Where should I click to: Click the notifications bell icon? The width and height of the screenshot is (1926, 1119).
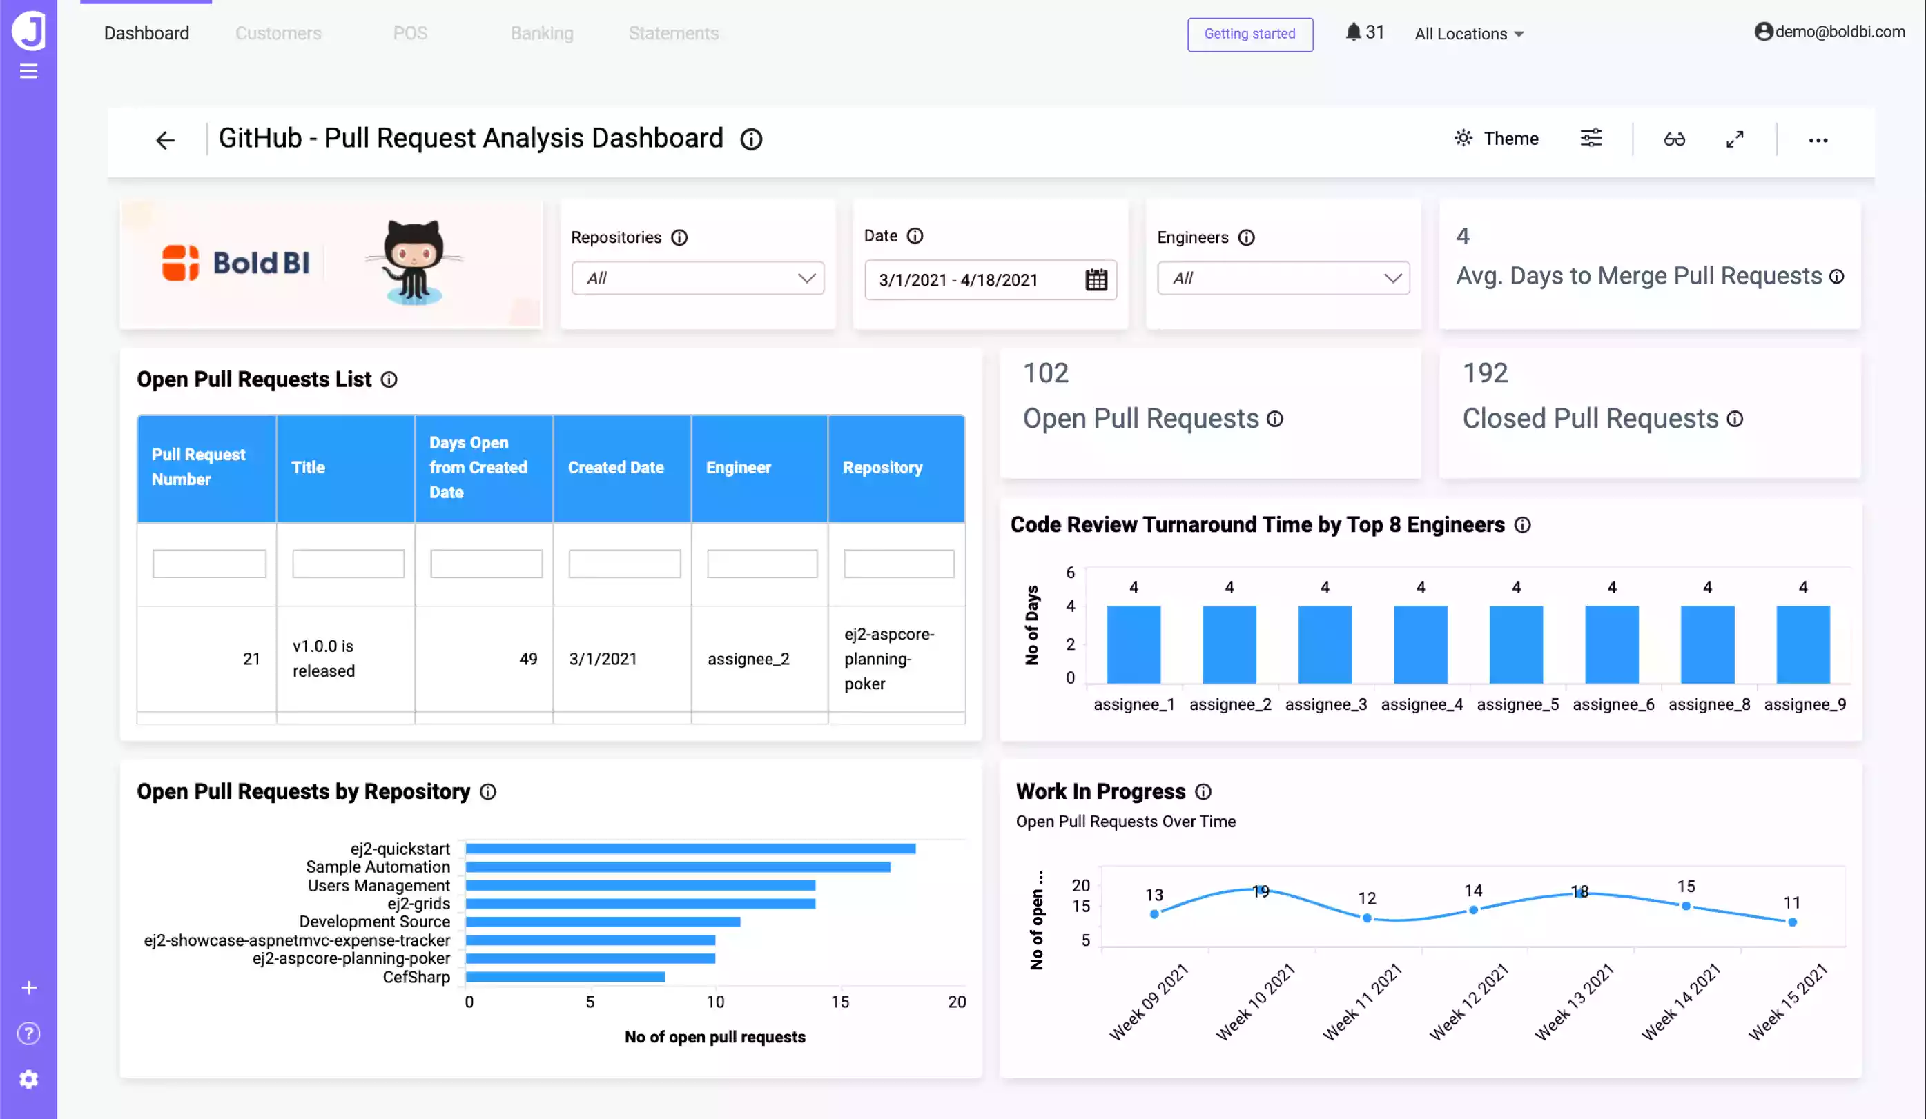pos(1353,32)
